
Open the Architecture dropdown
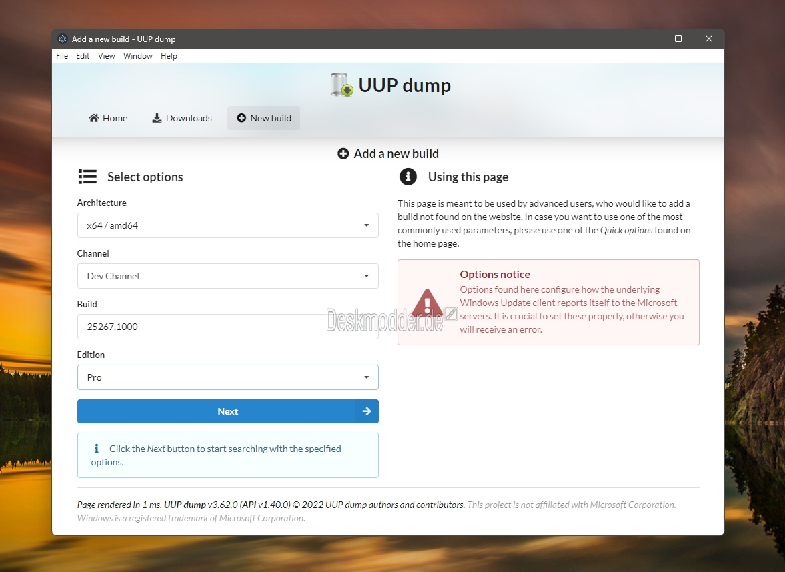click(x=228, y=225)
